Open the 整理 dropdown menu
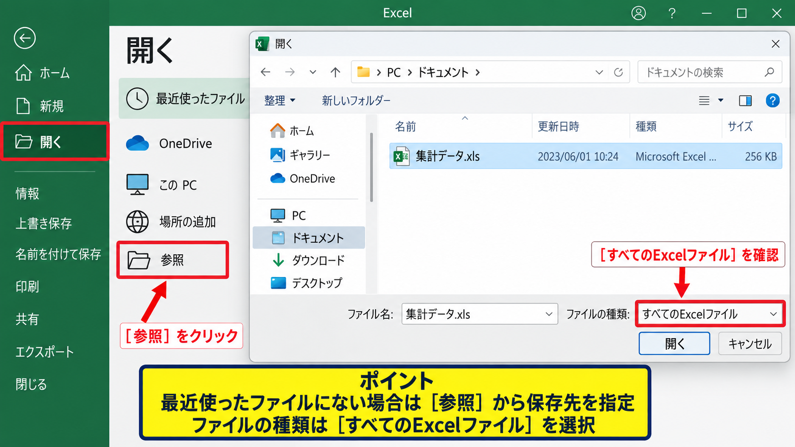This screenshot has width=795, height=447. [280, 100]
